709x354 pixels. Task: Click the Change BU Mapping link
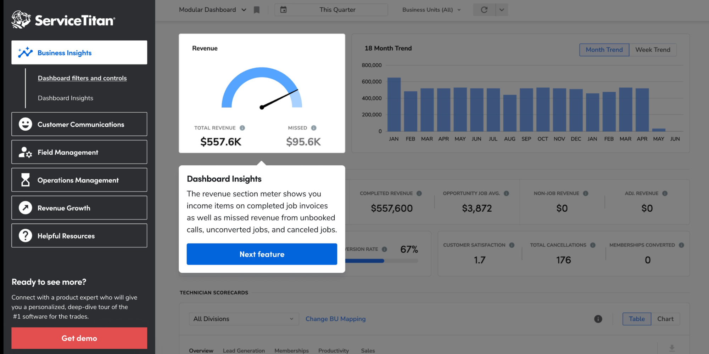[335, 319]
